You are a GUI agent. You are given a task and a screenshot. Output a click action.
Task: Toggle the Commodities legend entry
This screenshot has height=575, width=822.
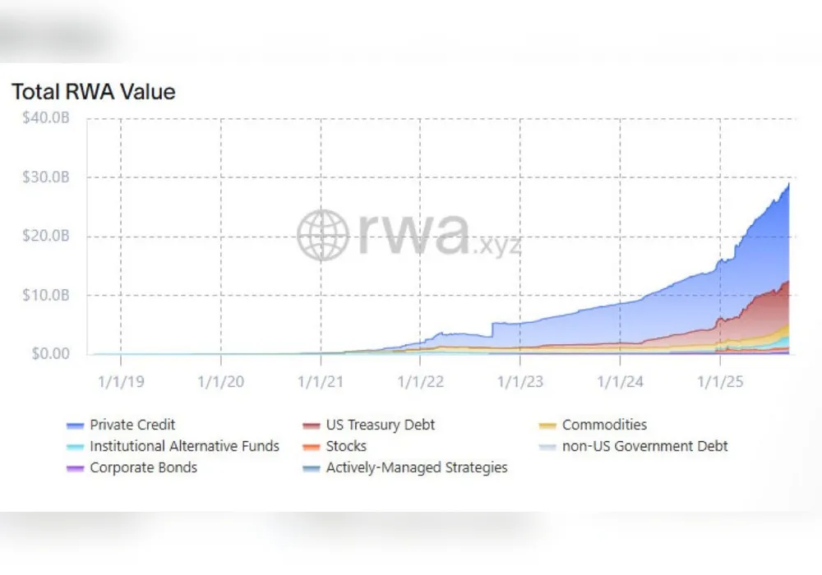(593, 425)
